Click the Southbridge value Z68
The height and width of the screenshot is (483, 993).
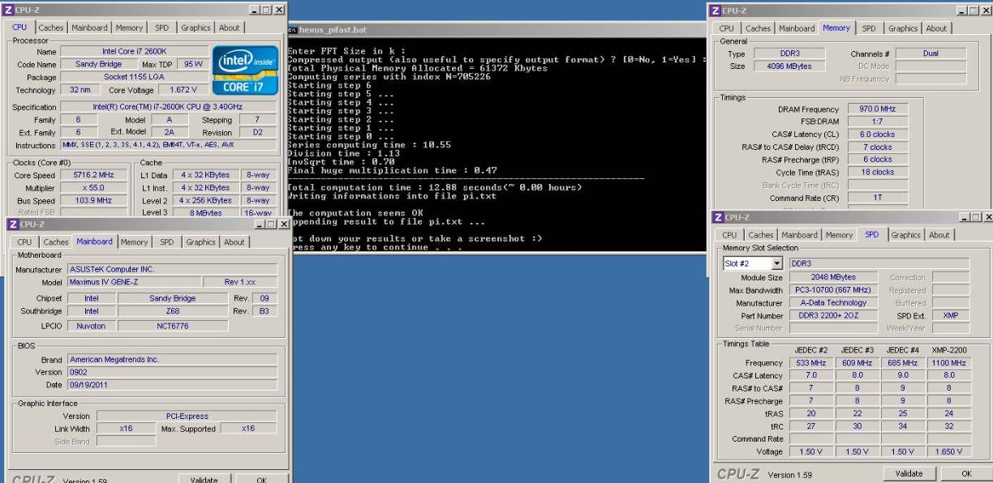click(173, 310)
